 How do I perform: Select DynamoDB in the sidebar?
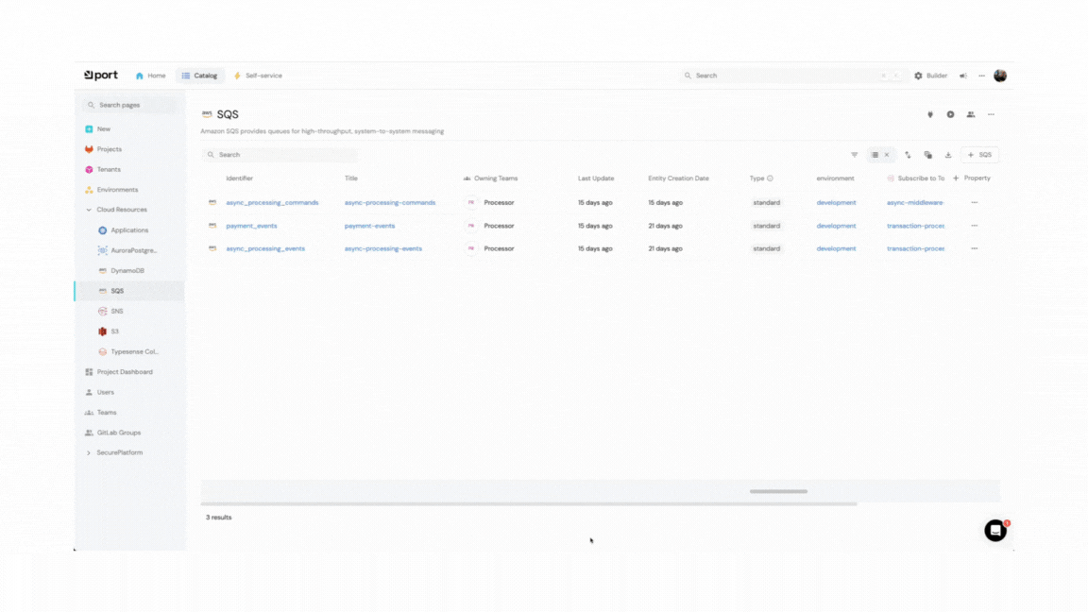127,271
